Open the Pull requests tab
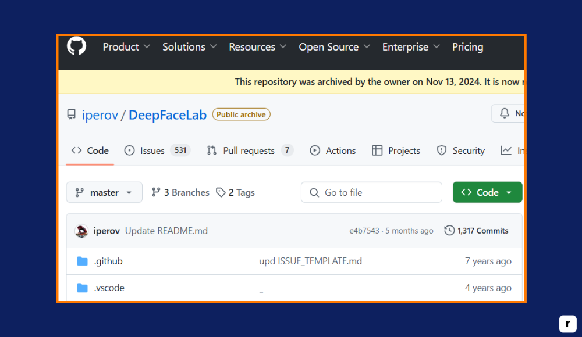This screenshot has width=582, height=337. [x=250, y=150]
